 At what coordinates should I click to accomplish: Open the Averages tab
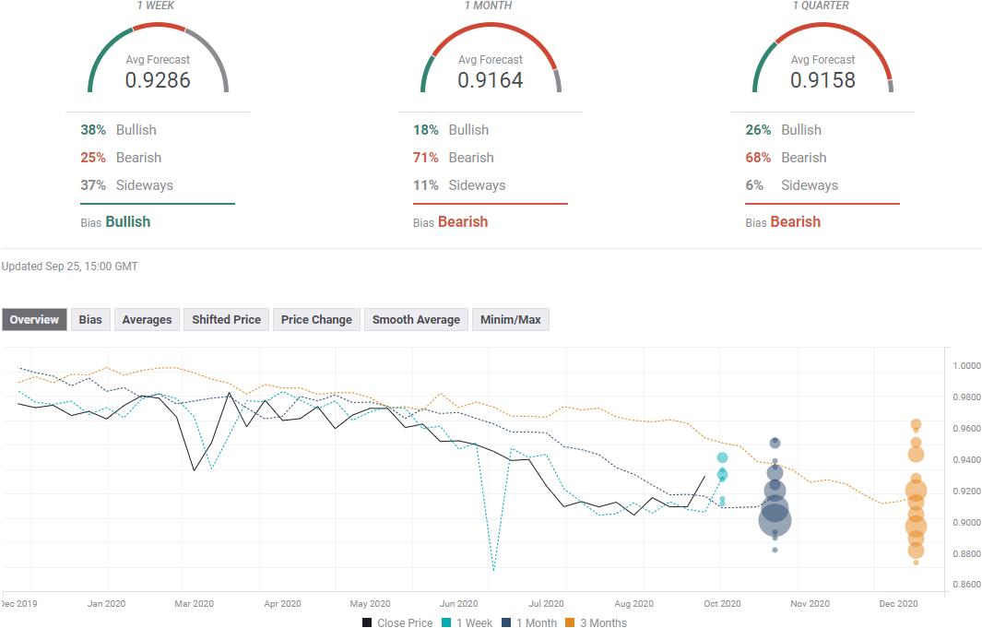(148, 319)
